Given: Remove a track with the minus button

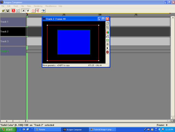Looking at the screenshot, I should tap(19, 121).
